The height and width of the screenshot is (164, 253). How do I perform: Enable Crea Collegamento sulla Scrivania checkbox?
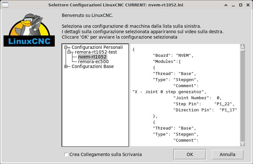tap(66, 154)
